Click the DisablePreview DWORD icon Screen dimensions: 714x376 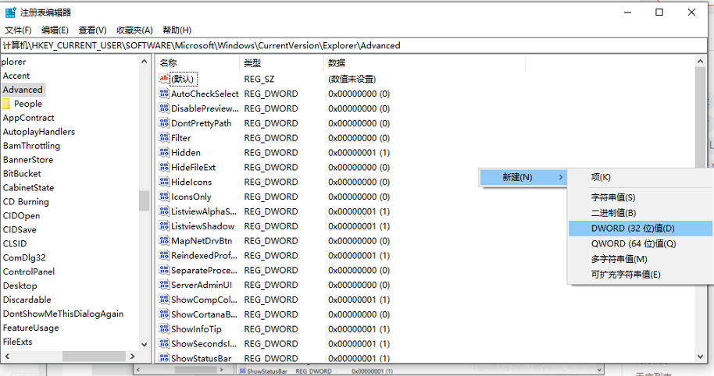[x=164, y=108]
